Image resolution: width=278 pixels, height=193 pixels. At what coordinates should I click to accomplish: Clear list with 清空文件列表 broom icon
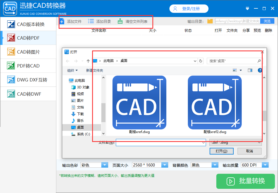click(120, 21)
